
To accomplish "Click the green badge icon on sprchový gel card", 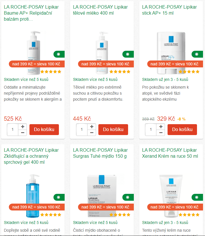I will [x=59, y=197].
